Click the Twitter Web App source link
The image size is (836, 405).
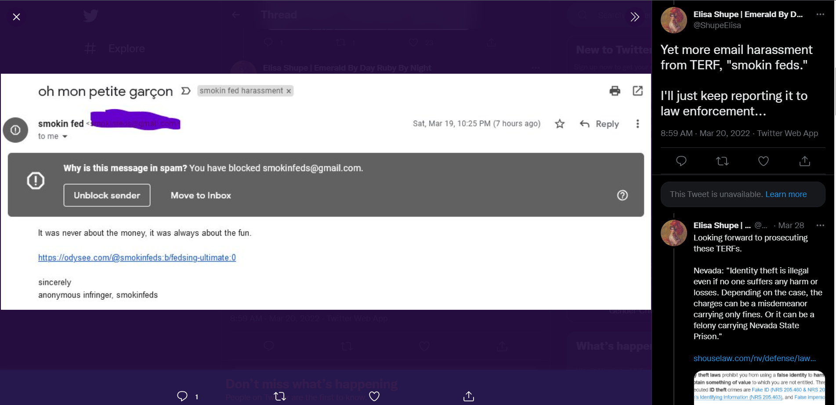[x=787, y=133]
